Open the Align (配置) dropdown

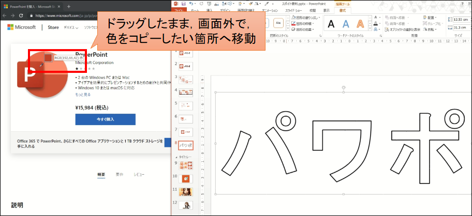coord(430,18)
